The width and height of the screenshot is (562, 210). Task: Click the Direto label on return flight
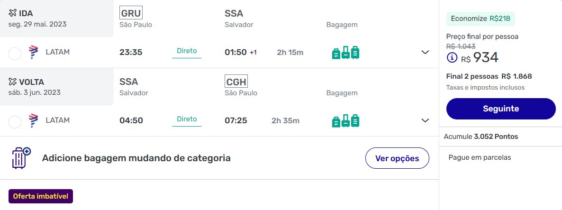tap(187, 119)
